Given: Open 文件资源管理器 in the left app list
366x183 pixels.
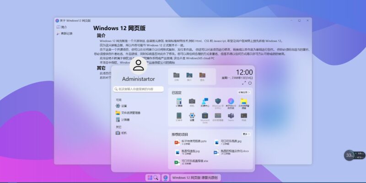Looking at the screenshot, I should pos(128,113).
